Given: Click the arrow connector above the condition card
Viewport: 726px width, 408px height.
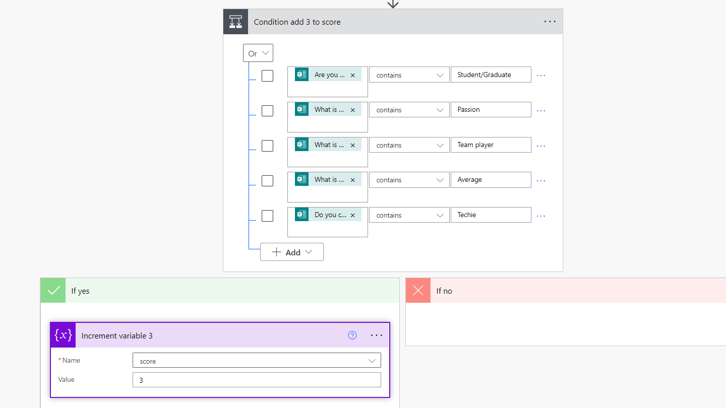Looking at the screenshot, I should pyautogui.click(x=392, y=4).
